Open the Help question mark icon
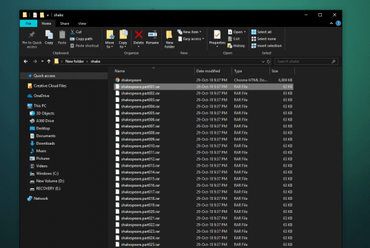Viewport: 370px width, 248px height. click(x=338, y=23)
